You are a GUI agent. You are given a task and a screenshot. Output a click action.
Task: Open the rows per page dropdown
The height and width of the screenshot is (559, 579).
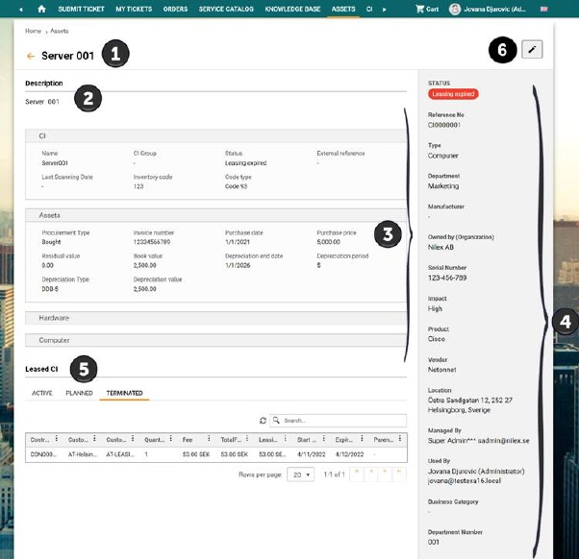coord(302,475)
